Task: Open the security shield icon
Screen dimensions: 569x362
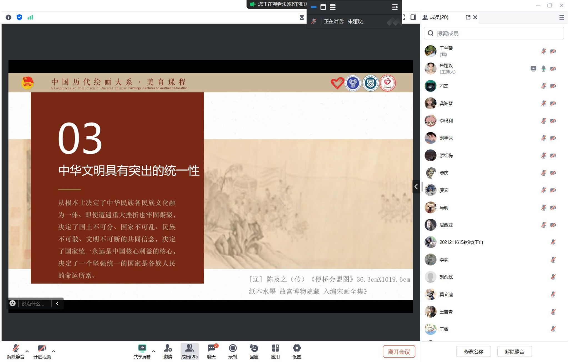Action: (x=19, y=17)
